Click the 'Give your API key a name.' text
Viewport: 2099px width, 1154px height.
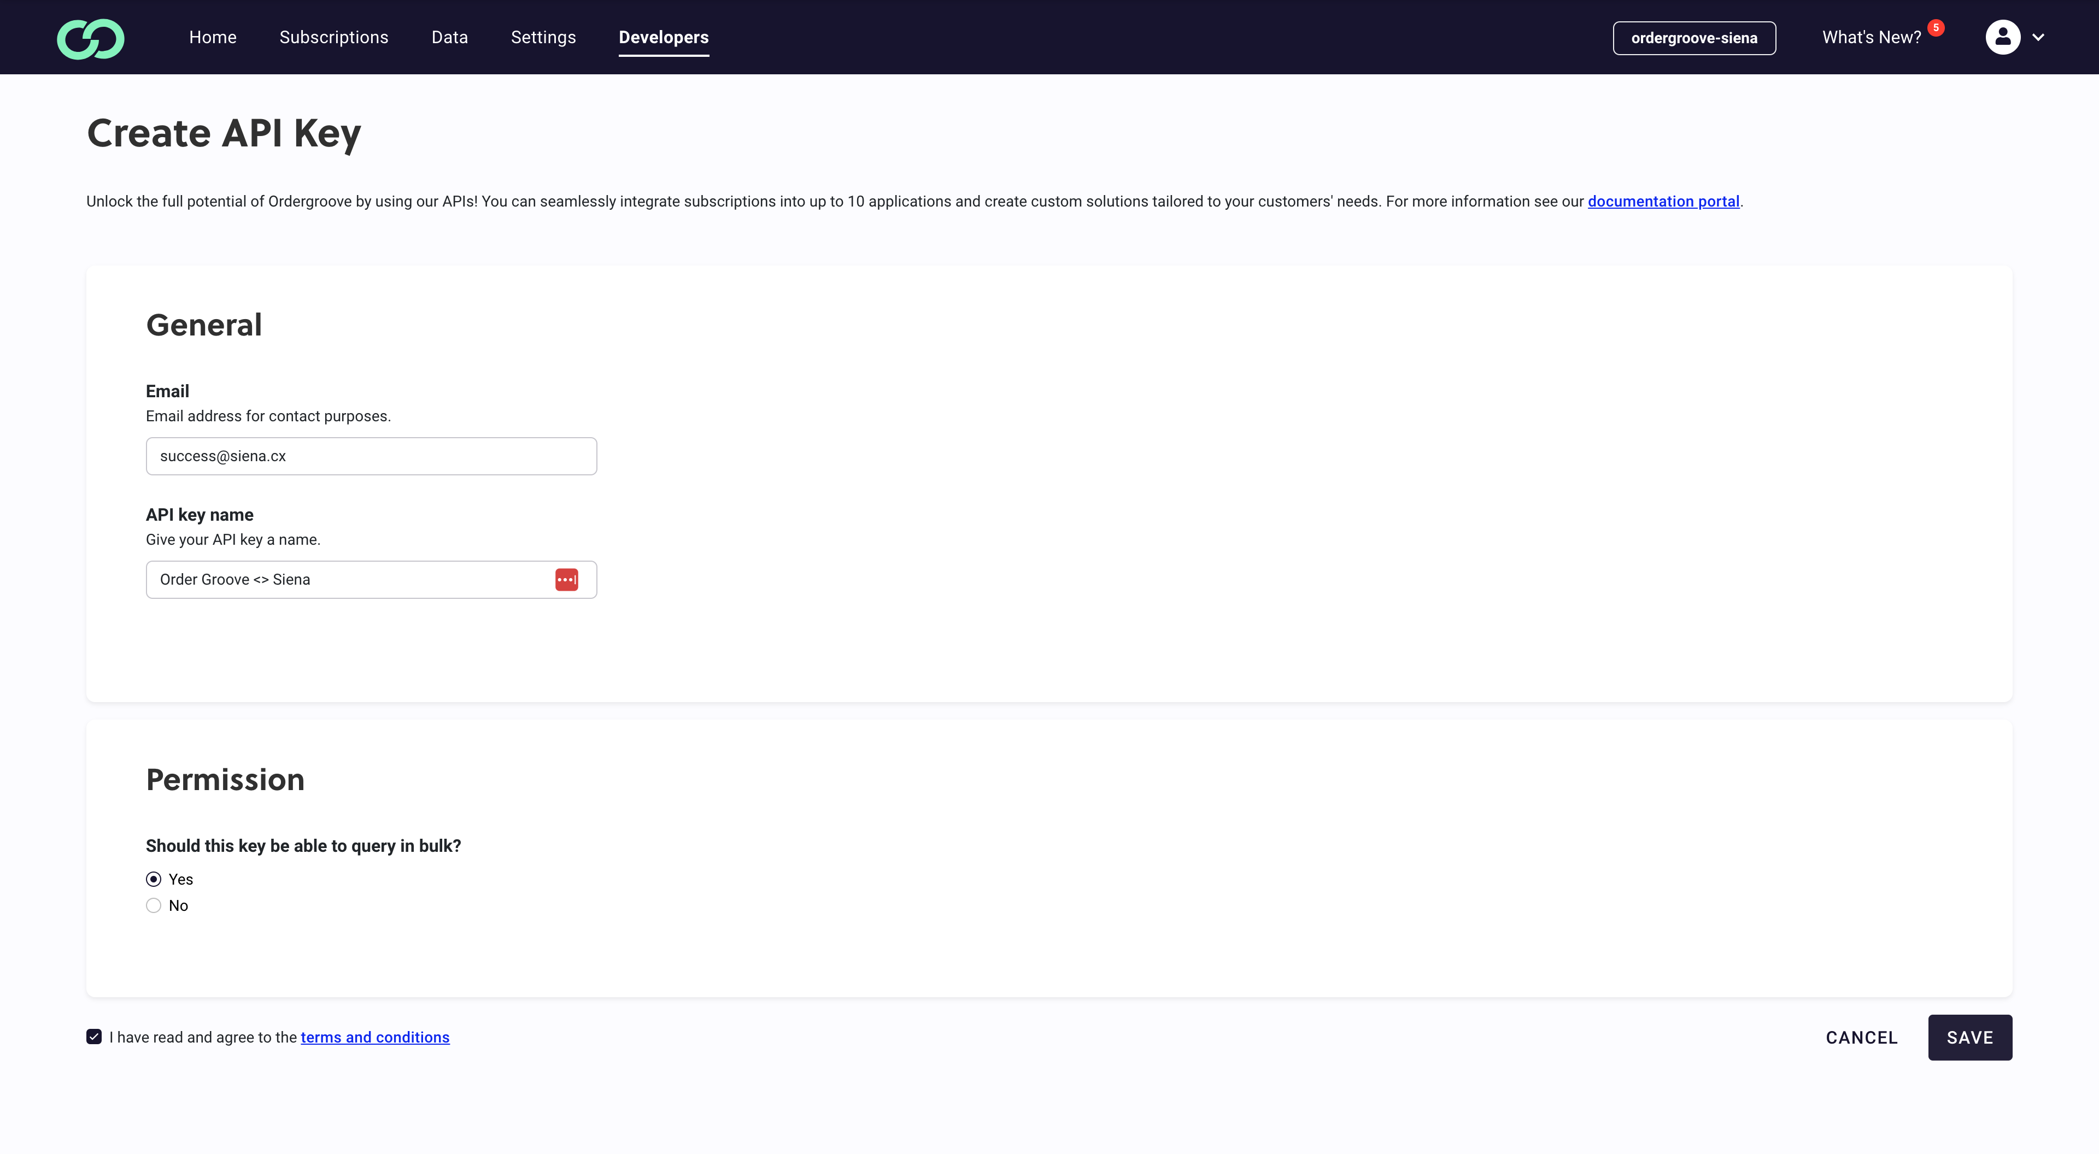point(233,539)
